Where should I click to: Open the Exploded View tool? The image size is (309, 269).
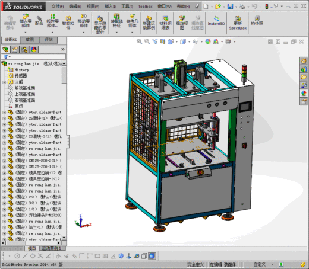[182, 23]
